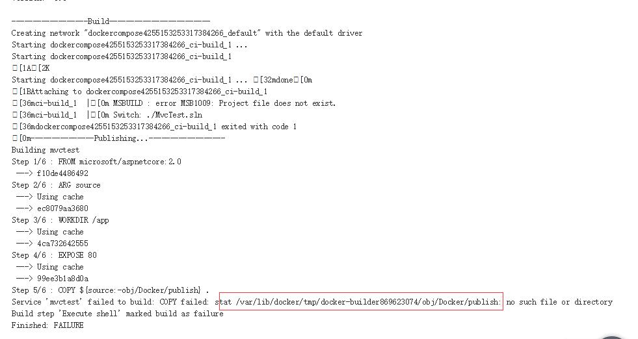Click the image hash ec8079aa3680
Screen dimensions: 638x339
62,208
